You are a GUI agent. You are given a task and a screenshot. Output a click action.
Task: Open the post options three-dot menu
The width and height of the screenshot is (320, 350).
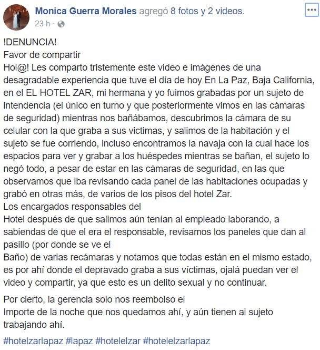click(311, 10)
